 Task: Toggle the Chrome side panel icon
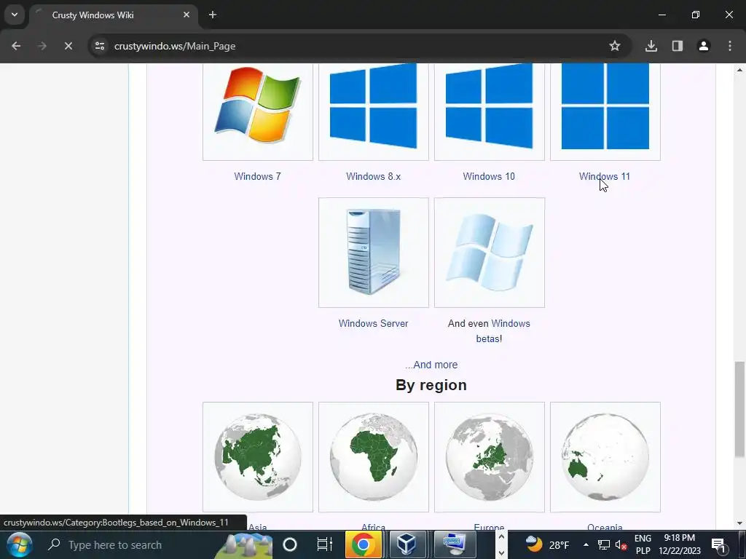678,46
